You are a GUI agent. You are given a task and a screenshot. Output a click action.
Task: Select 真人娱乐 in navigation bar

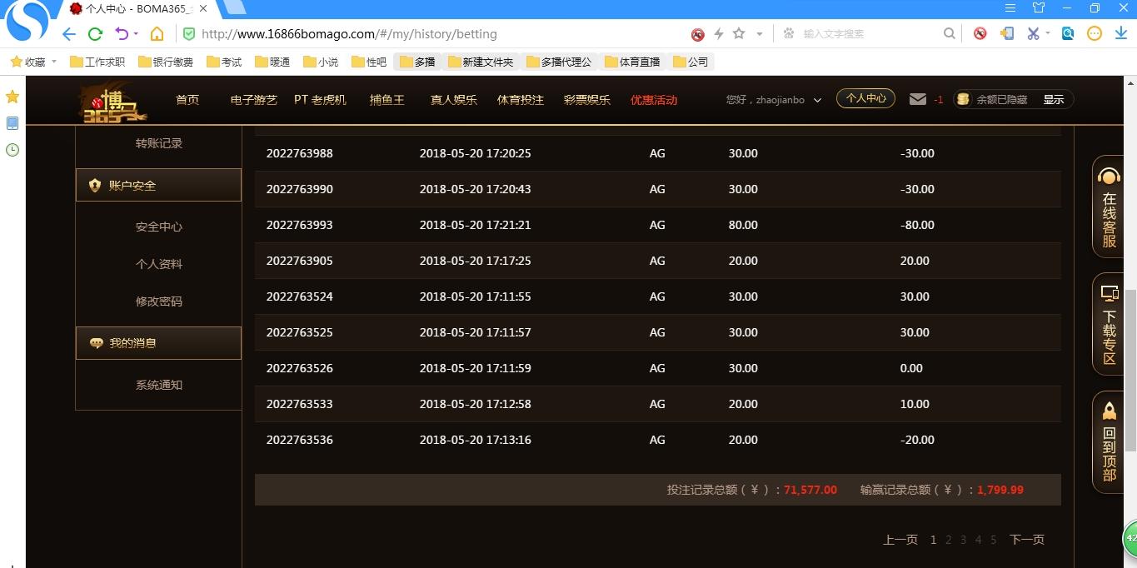[x=453, y=100]
